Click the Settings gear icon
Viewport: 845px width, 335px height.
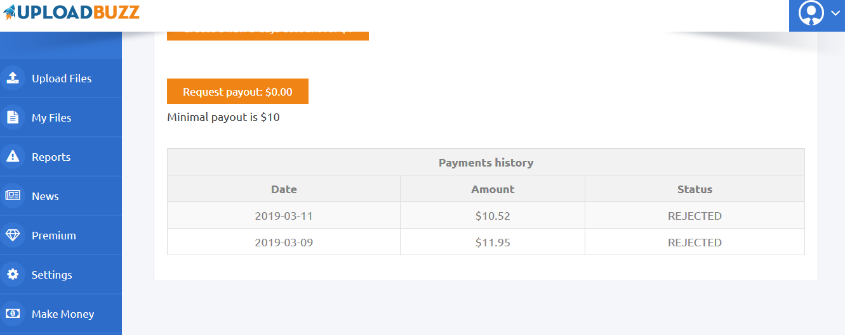tap(12, 274)
